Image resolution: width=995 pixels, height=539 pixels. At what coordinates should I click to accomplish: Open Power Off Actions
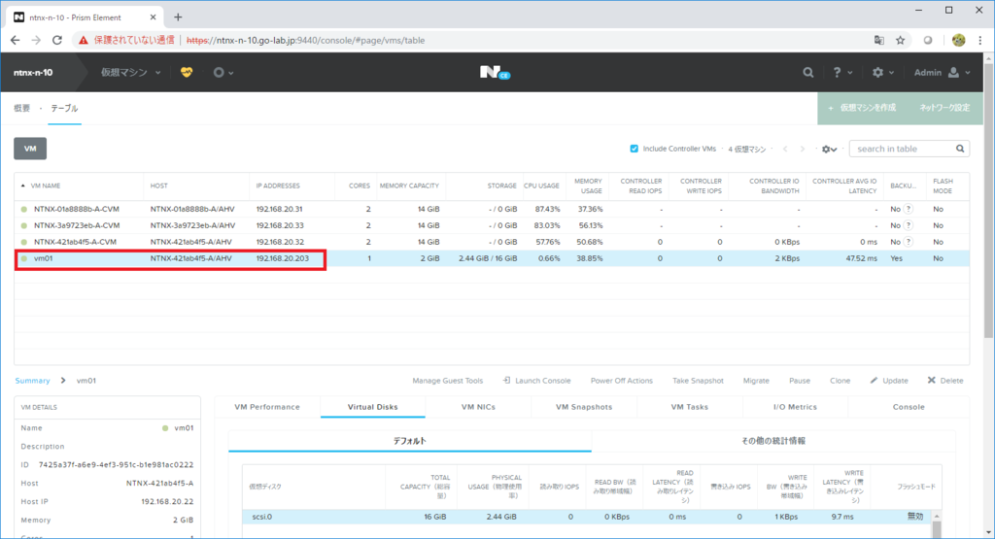click(x=621, y=381)
